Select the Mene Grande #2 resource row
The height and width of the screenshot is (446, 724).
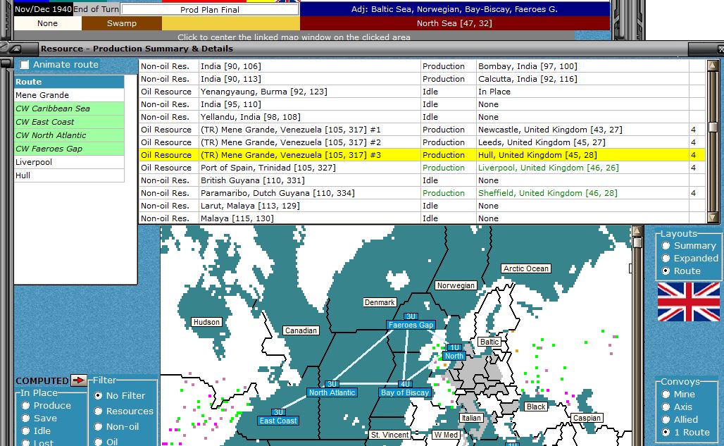[x=422, y=142]
